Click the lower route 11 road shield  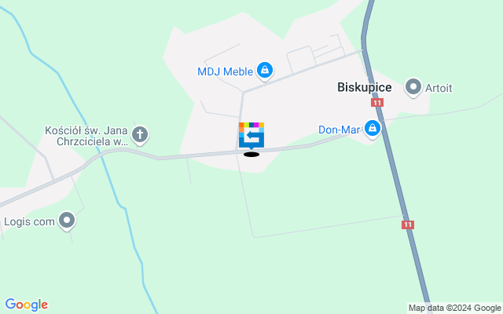coord(408,225)
